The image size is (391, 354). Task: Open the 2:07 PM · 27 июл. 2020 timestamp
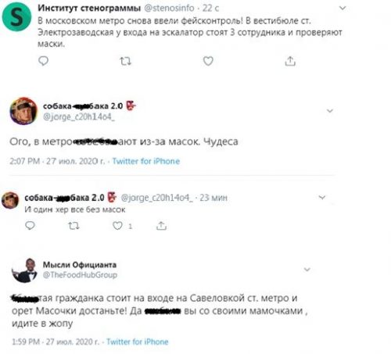point(57,161)
